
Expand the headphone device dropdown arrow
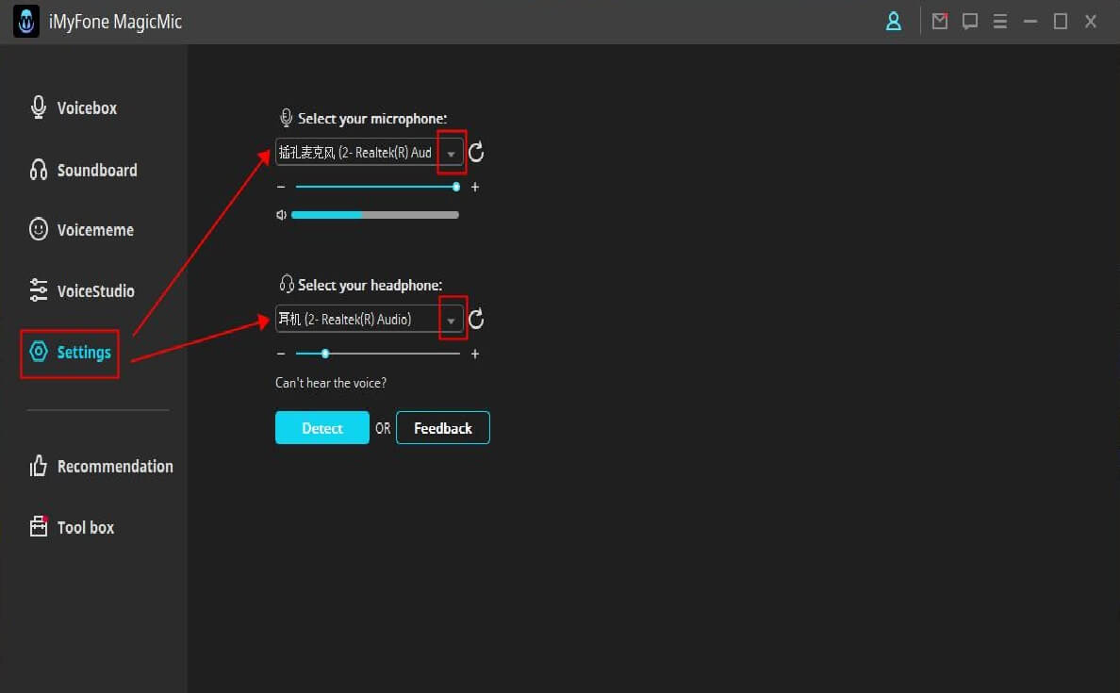(x=451, y=320)
